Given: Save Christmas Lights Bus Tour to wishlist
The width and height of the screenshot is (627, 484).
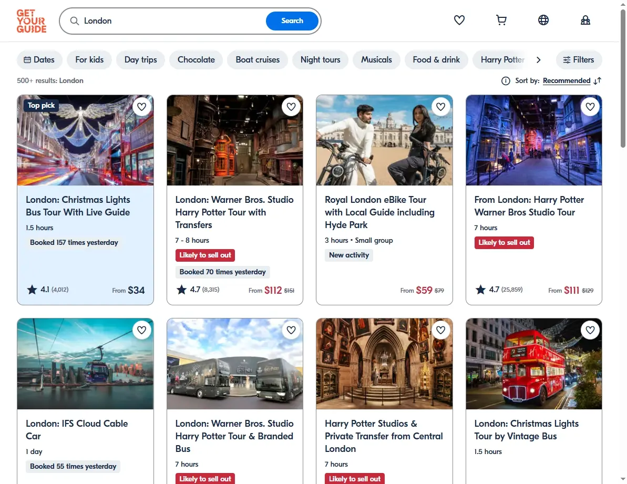Looking at the screenshot, I should tap(141, 107).
